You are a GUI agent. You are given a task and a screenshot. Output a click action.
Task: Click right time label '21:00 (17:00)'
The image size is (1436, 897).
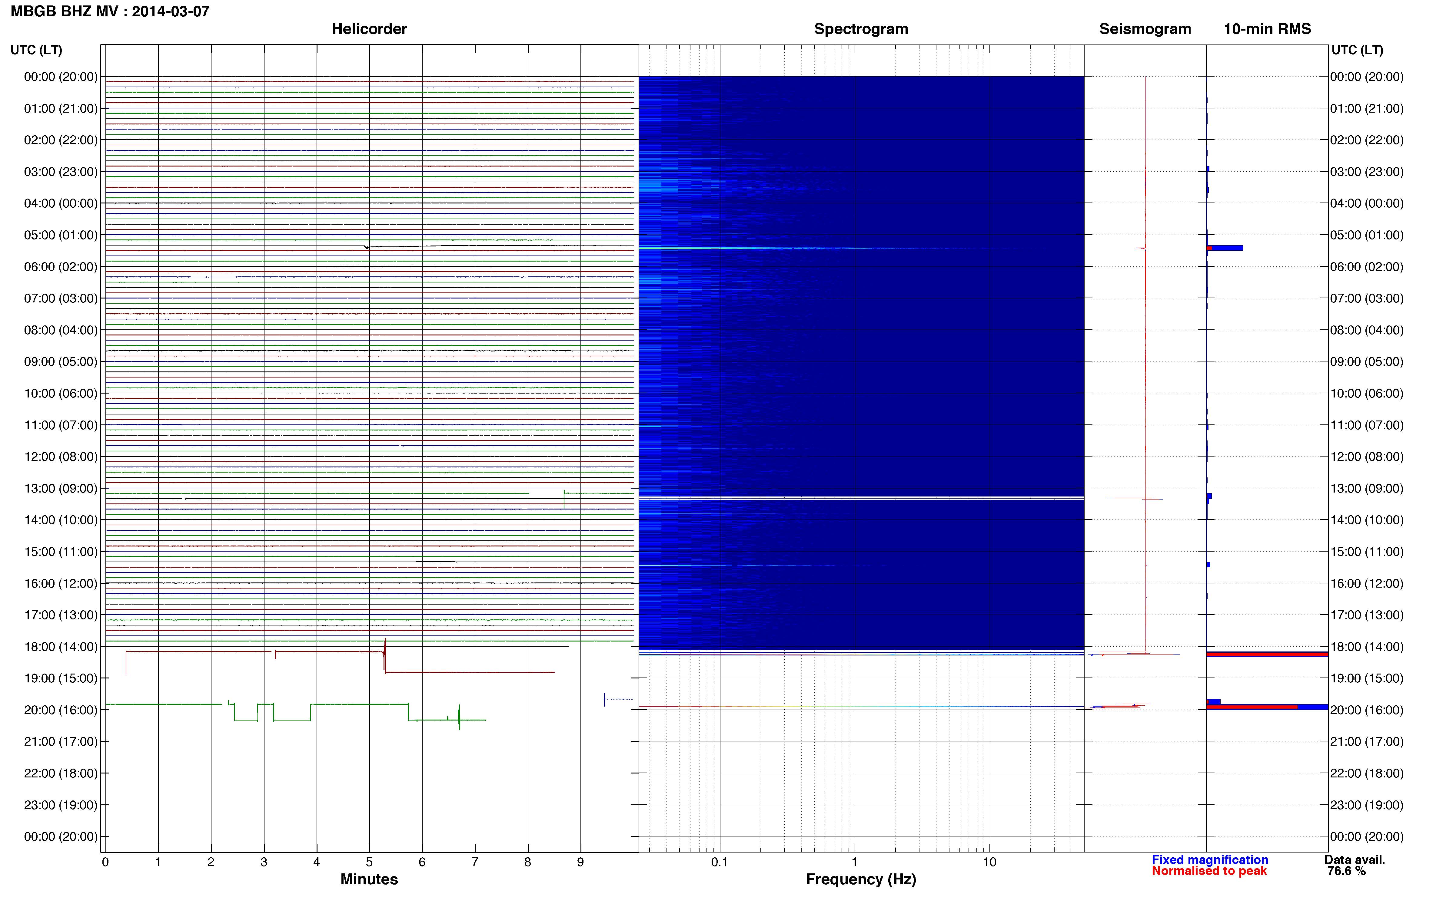[1367, 742]
